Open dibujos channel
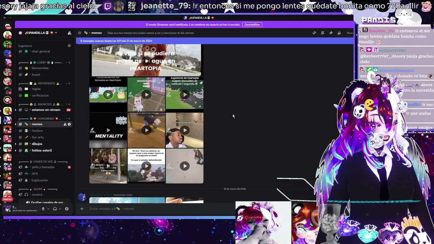Image resolution: width=434 pixels, height=244 pixels. pos(45,144)
